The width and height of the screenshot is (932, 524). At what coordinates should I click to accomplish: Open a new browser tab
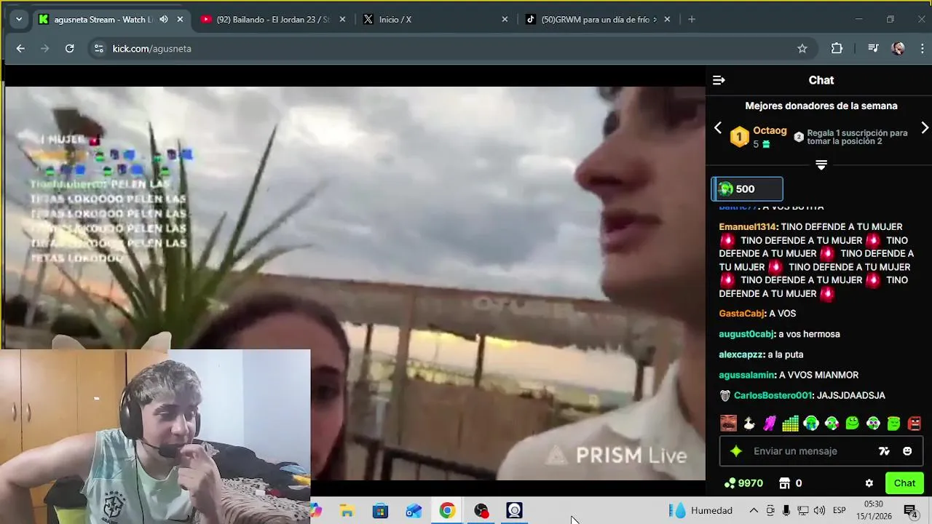692,20
